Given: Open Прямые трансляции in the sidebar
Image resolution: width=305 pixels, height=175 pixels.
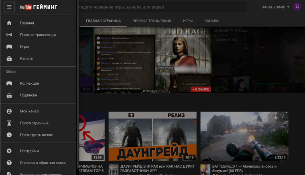Looking at the screenshot, I should [x=38, y=35].
